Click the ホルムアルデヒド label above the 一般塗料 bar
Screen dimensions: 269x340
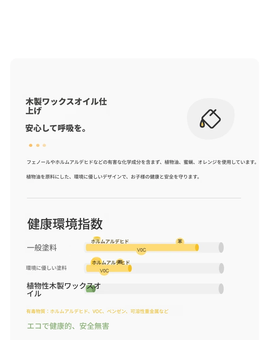tap(110, 241)
